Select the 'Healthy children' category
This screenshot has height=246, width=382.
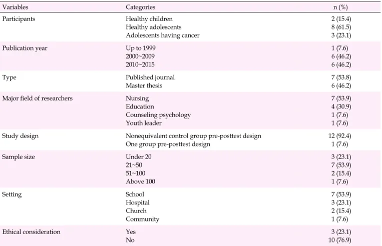pyautogui.click(x=149, y=18)
